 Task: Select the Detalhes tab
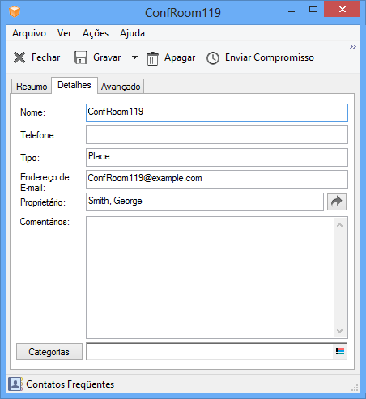click(x=74, y=85)
